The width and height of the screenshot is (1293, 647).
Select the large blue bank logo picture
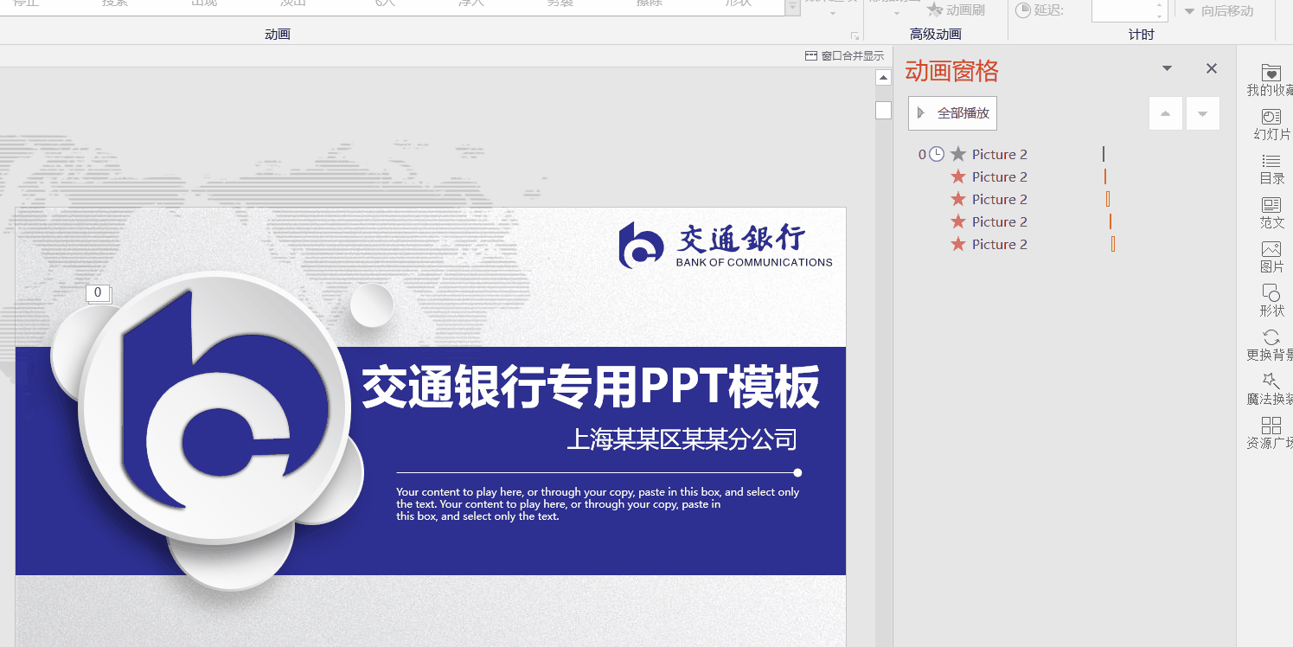(214, 408)
